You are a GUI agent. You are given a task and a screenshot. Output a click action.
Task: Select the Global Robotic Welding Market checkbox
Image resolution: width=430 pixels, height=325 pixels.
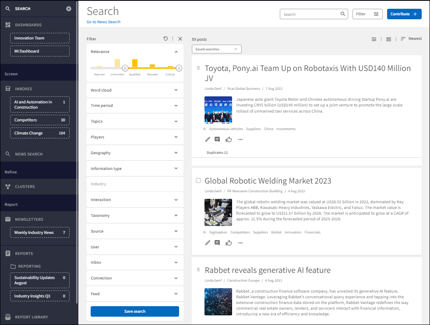198,180
